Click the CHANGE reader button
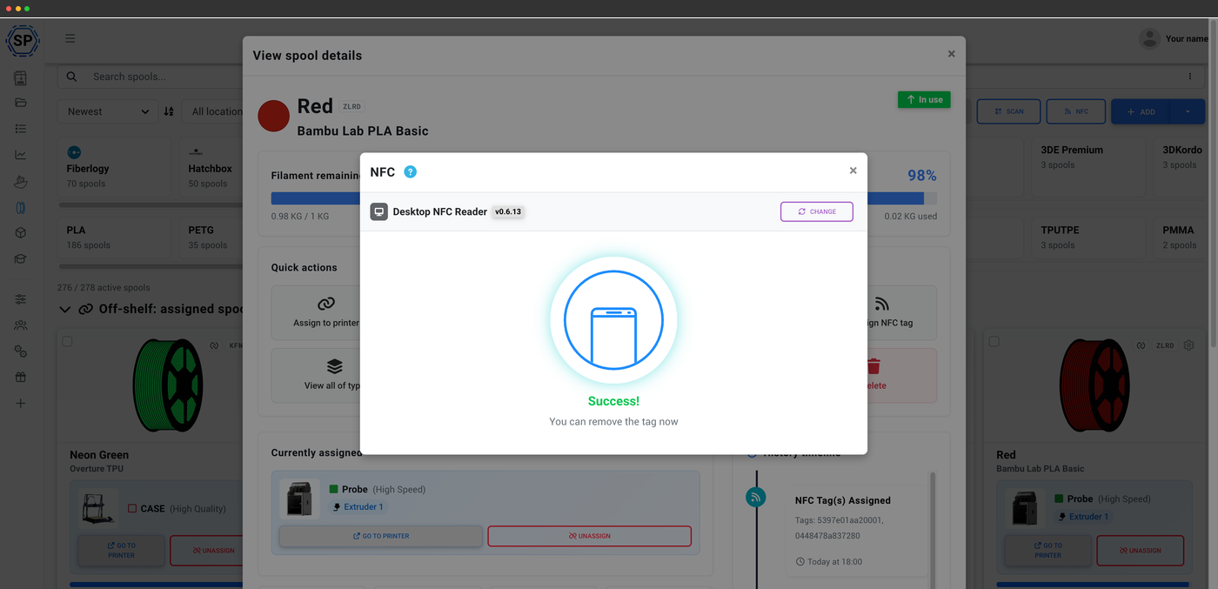Image resolution: width=1218 pixels, height=589 pixels. click(817, 211)
